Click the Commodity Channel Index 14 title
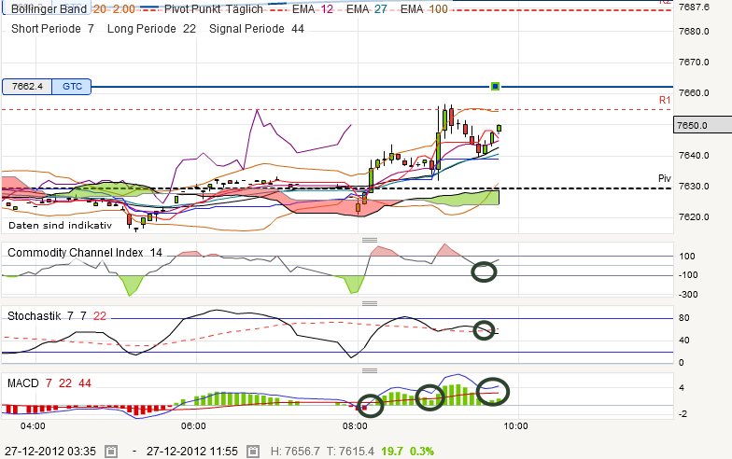The width and height of the screenshot is (732, 459). point(85,252)
